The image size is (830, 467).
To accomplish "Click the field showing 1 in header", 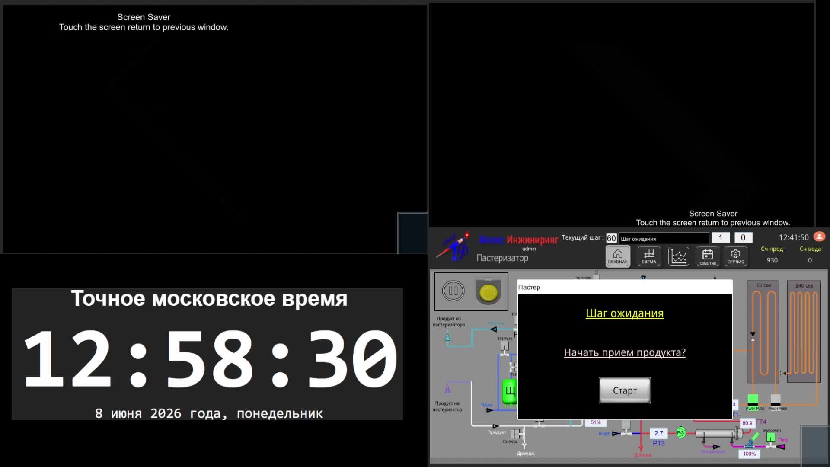I will click(721, 237).
